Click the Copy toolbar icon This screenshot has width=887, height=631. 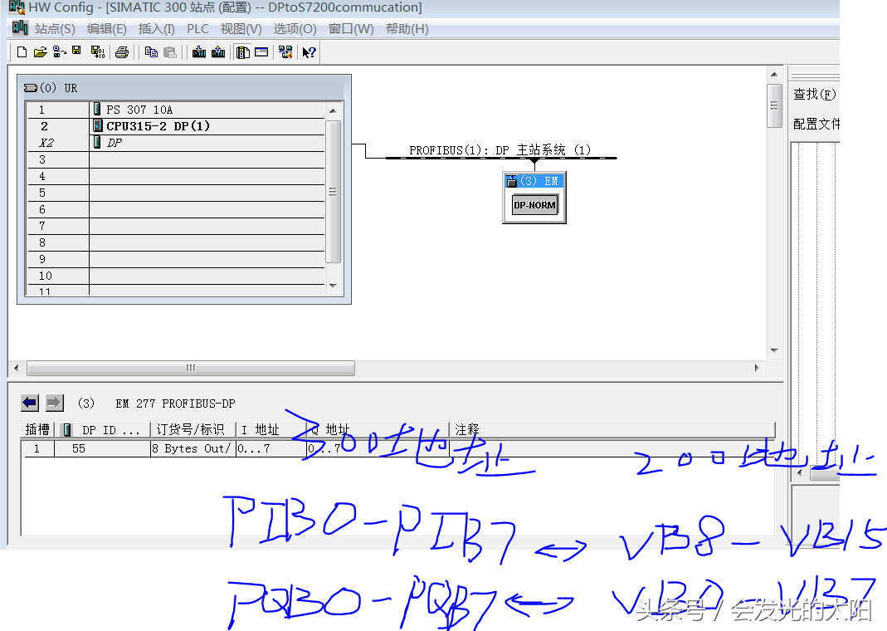(151, 52)
